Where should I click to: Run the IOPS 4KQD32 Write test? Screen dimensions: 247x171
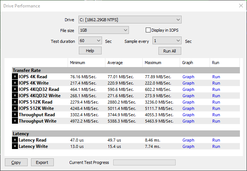click(x=216, y=96)
